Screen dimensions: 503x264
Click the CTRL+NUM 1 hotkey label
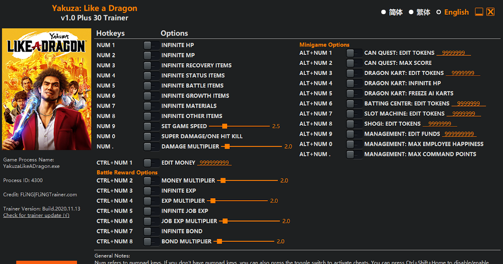pos(114,163)
